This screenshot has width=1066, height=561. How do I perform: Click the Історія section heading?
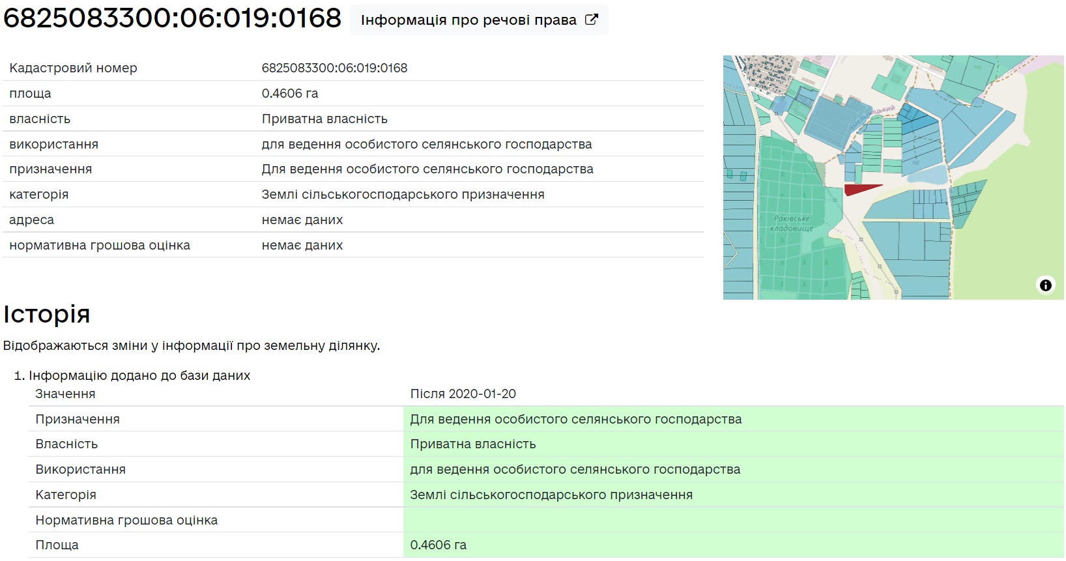point(47,314)
